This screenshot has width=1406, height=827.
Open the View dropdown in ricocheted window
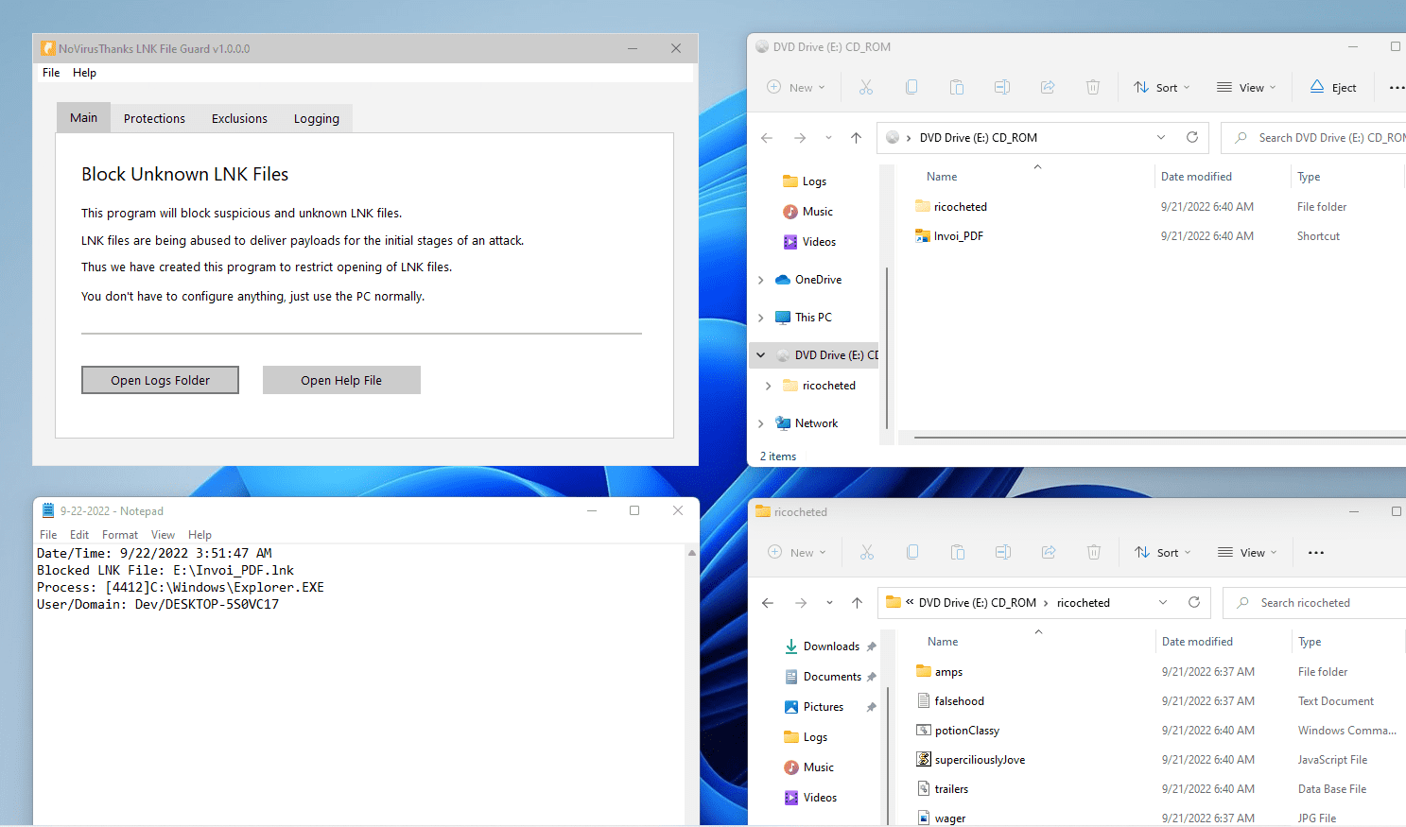[1247, 552]
